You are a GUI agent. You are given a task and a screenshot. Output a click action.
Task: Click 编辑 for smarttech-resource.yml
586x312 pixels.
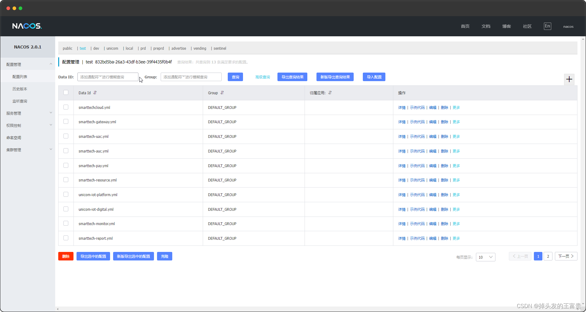433,180
